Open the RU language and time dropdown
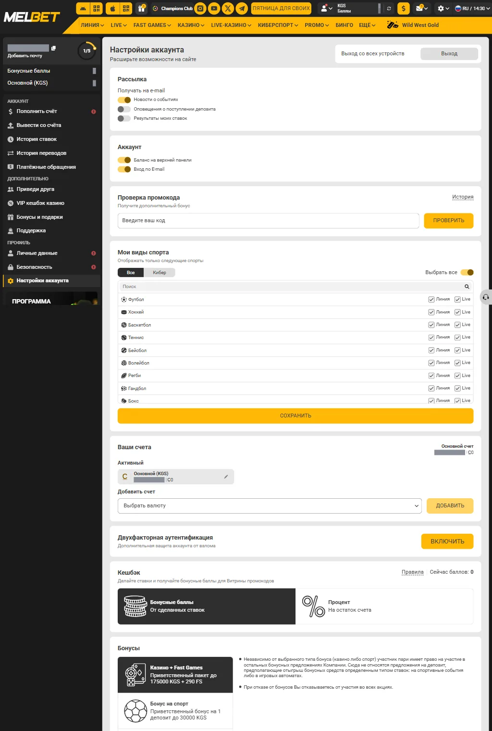This screenshot has width=492, height=731. click(x=472, y=8)
